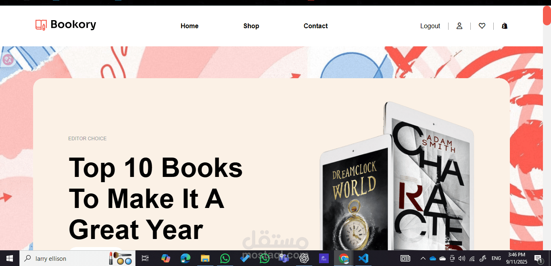Open Microsoft Copilot taskbar icon
This screenshot has width=551, height=266.
click(x=166, y=258)
